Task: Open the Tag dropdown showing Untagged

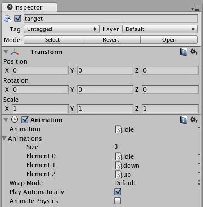Action: coord(61,29)
